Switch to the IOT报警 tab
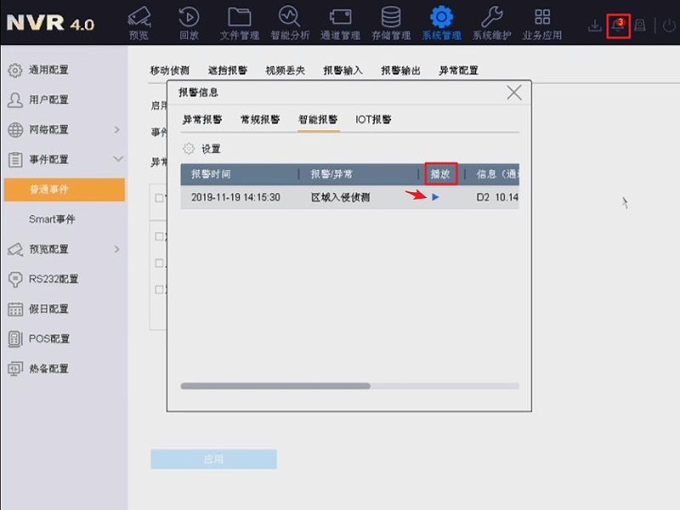 pos(374,120)
